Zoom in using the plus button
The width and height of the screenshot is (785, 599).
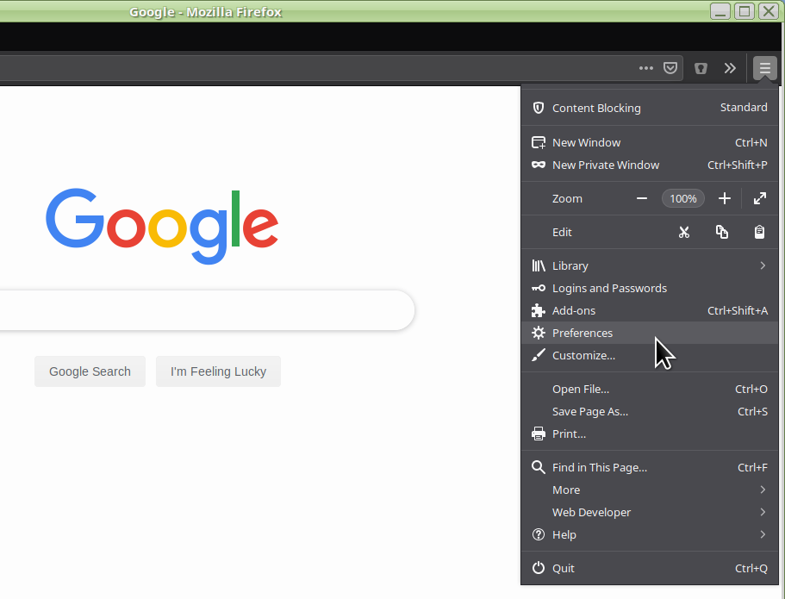point(725,198)
